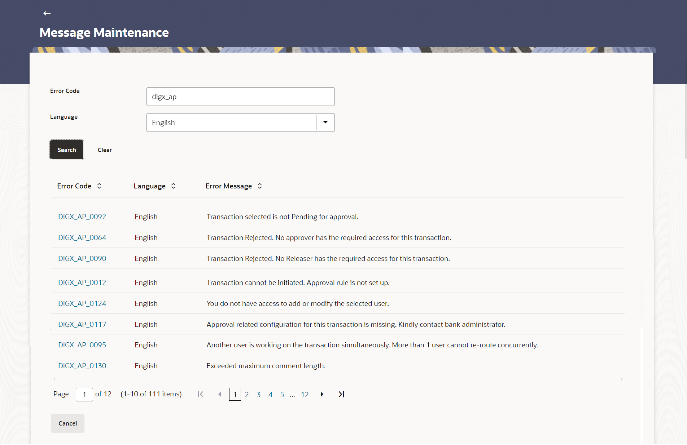Click the Message Maintenance page title
The width and height of the screenshot is (687, 445).
point(104,32)
